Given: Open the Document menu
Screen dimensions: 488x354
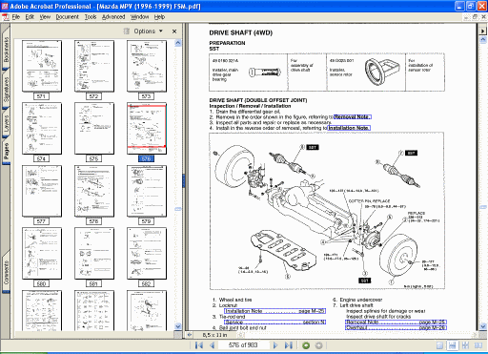Looking at the screenshot, I should tap(67, 17).
